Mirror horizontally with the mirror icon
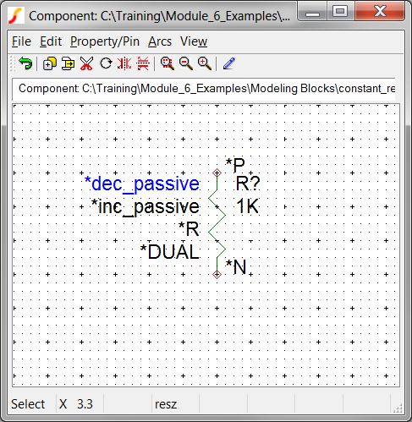 coord(124,63)
